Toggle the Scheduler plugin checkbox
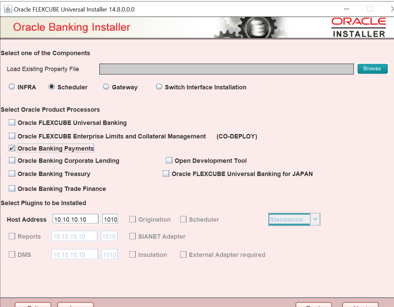 point(183,219)
